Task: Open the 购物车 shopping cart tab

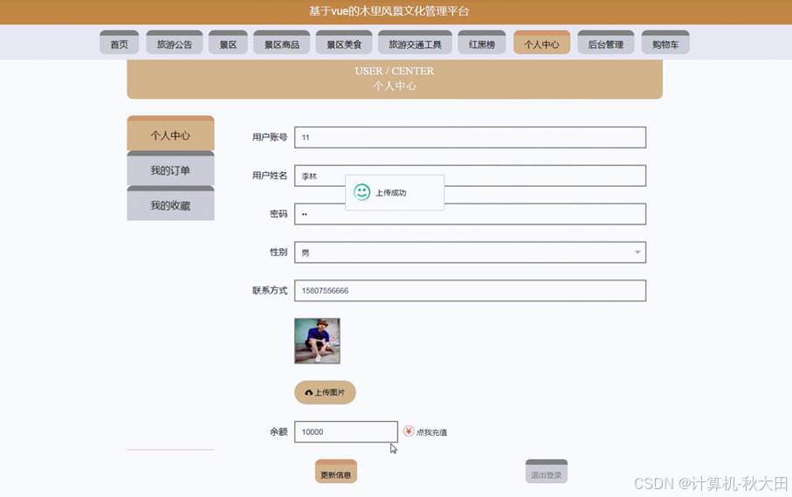Action: tap(665, 43)
